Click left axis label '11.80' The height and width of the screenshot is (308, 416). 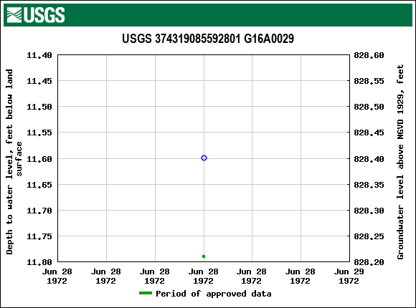point(39,262)
